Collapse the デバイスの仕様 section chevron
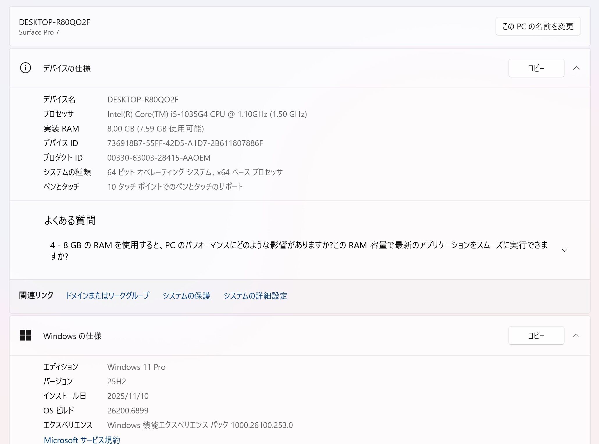 (x=576, y=68)
